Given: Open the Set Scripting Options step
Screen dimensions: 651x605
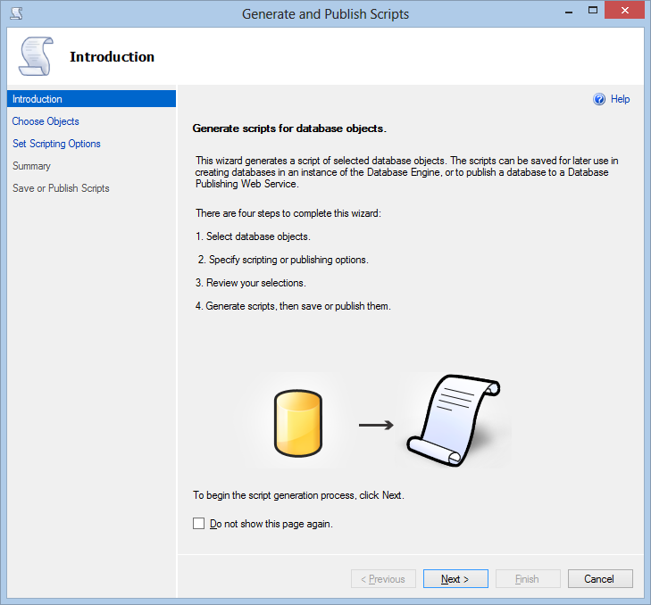Looking at the screenshot, I should (56, 144).
